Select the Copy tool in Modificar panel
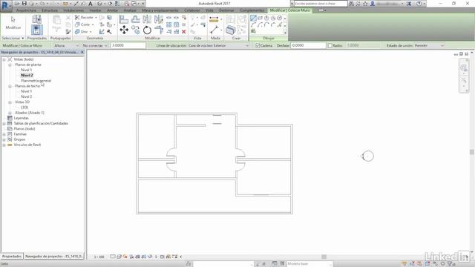475x267 pixels. coord(135,30)
